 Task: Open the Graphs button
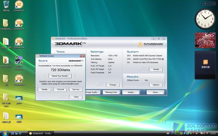tap(131, 92)
